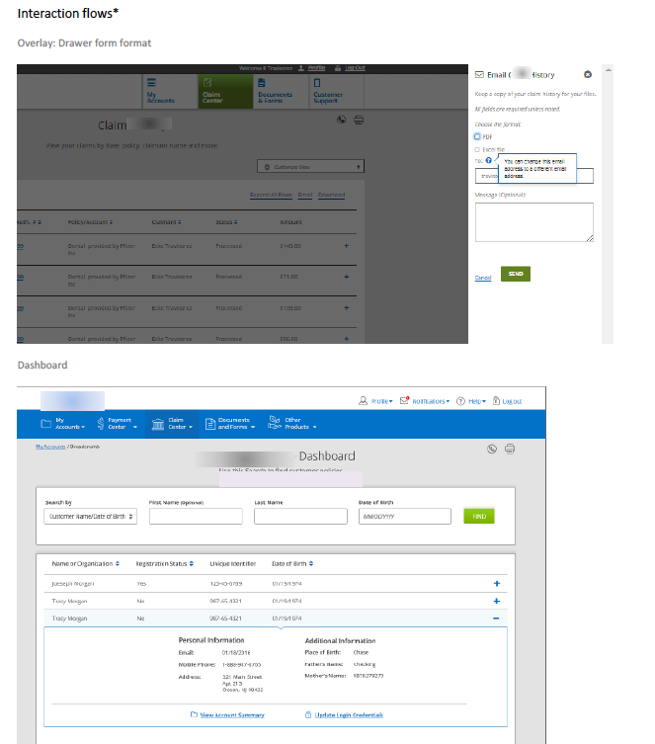This screenshot has height=744, width=655.
Task: Click the Profile person icon
Action: pos(363,401)
